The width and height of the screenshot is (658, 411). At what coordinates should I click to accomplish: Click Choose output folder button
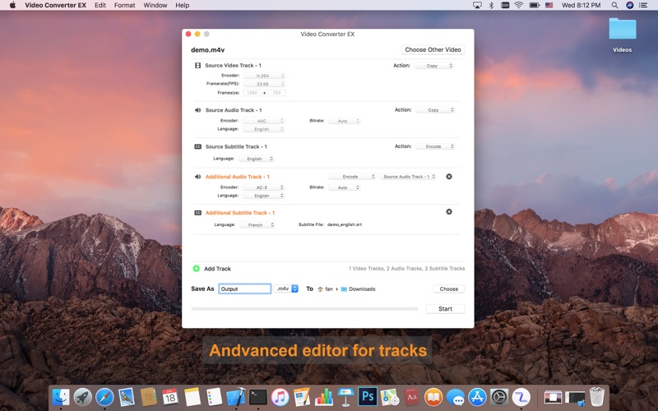pos(449,289)
